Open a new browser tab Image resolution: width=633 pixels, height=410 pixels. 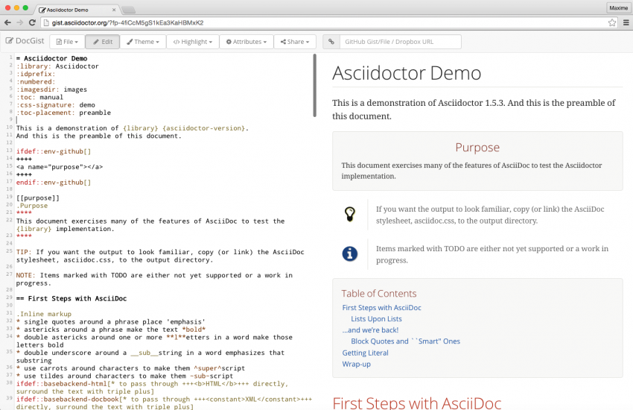[x=128, y=10]
